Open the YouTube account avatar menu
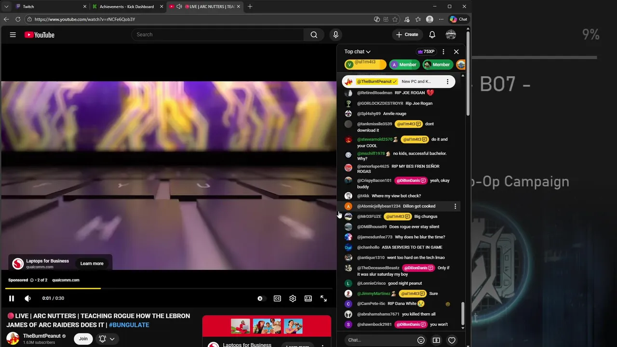617x347 pixels. click(451, 35)
